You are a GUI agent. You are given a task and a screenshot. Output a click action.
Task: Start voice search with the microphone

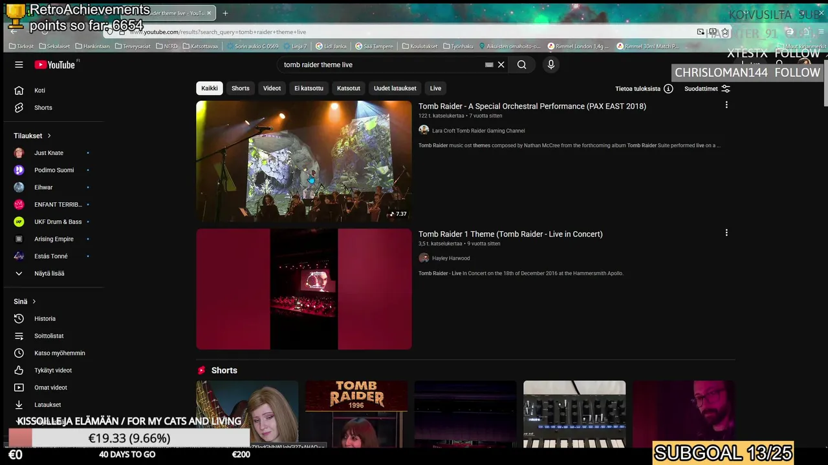pyautogui.click(x=551, y=65)
